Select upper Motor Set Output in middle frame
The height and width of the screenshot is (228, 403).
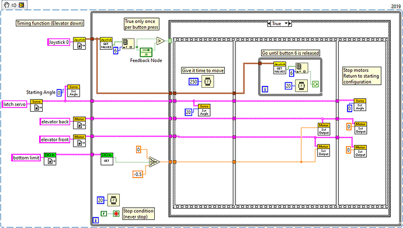[x=324, y=129]
